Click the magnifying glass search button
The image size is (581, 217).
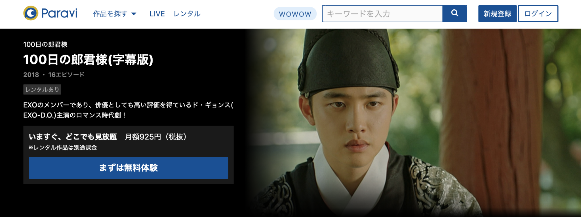tap(455, 14)
